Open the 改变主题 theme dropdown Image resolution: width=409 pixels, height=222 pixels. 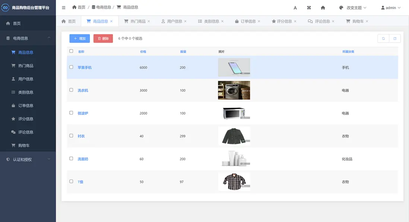coord(353,8)
